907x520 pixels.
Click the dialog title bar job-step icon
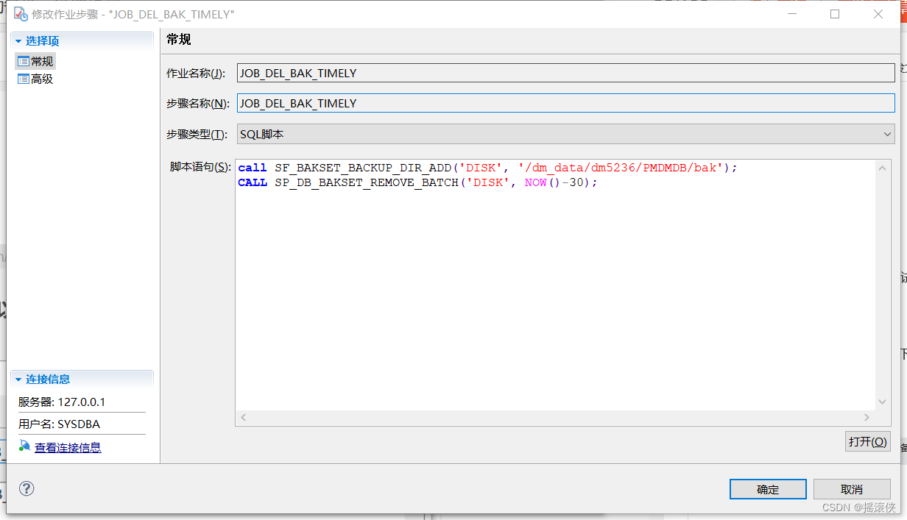tap(21, 14)
